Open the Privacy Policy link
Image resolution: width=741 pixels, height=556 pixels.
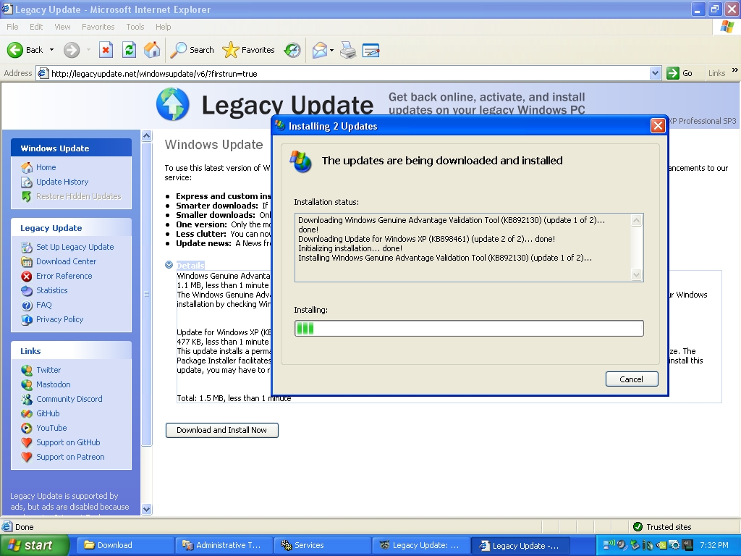[x=59, y=319]
